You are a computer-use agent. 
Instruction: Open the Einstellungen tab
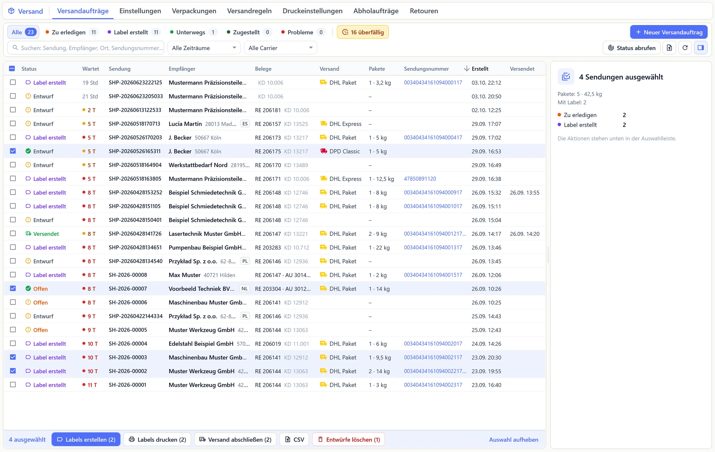click(140, 11)
